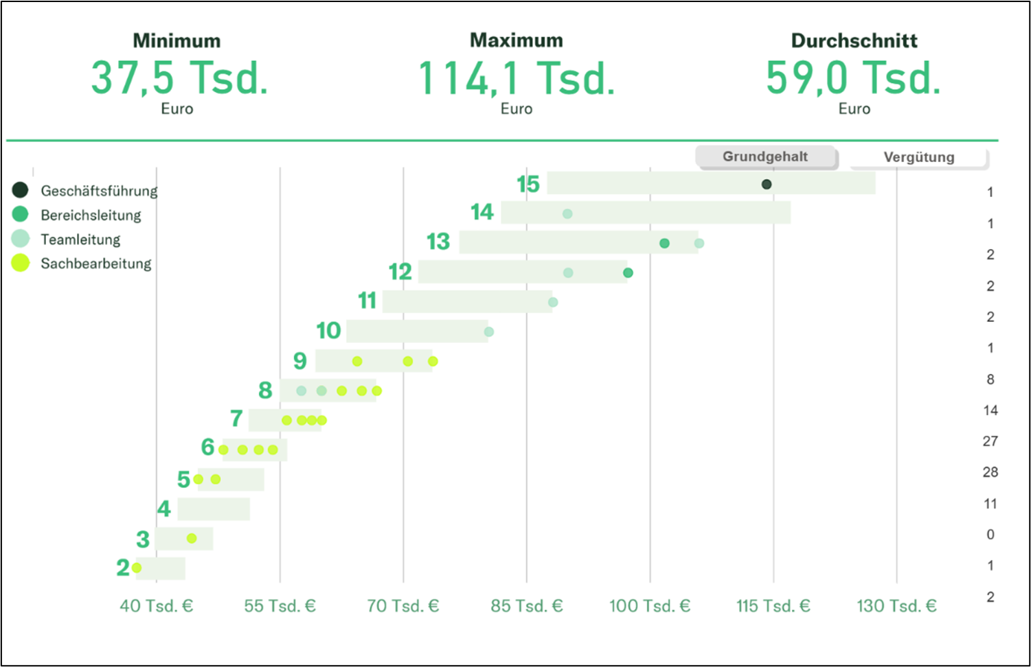
Task: Click the Maximum 114,1 Tsd. value
Action: pos(516,78)
